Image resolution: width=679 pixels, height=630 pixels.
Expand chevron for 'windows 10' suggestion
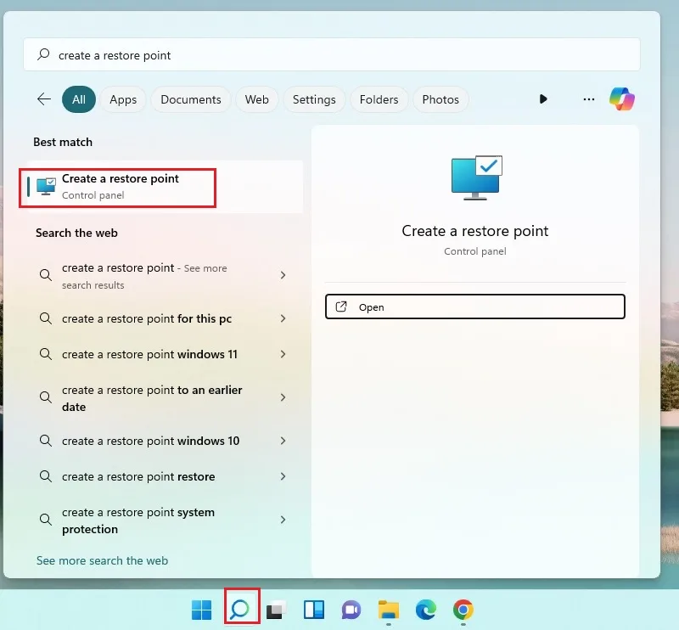(283, 441)
